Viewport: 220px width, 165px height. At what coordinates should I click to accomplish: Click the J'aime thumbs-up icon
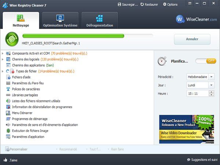click(5, 159)
